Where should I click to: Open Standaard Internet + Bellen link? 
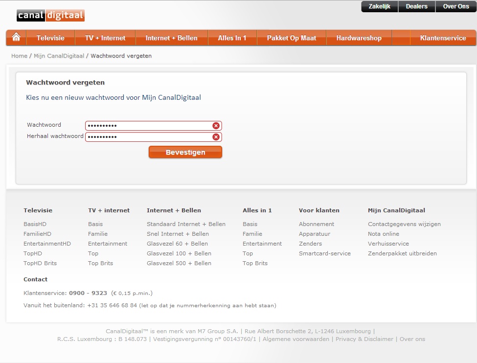(x=186, y=224)
